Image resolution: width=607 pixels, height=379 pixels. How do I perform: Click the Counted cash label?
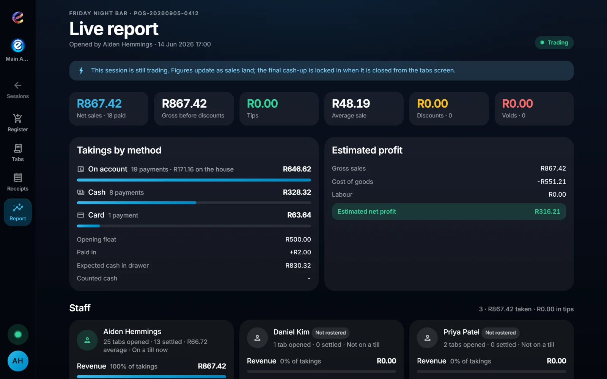(97, 278)
